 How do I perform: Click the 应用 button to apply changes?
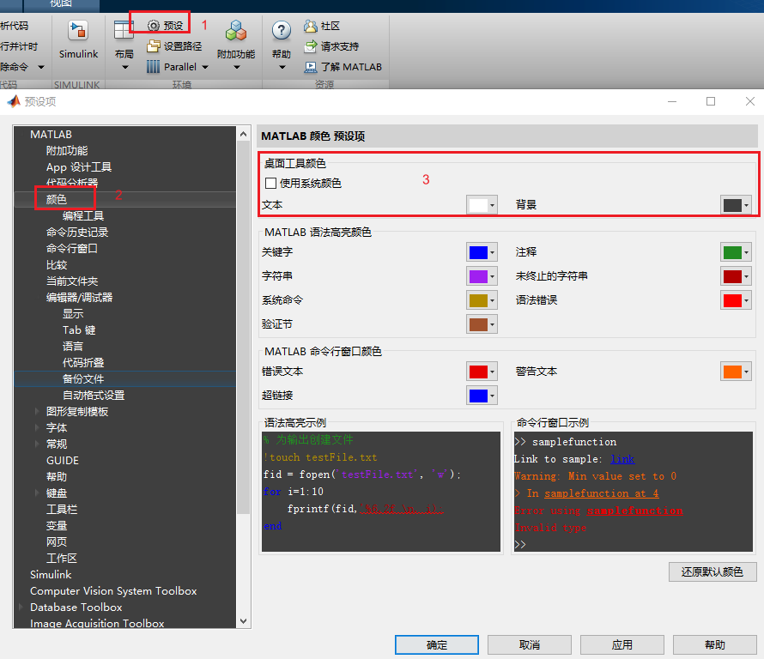point(622,644)
